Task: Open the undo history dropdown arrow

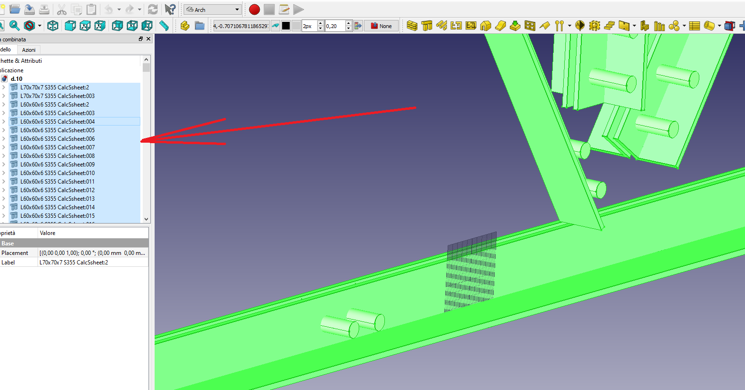Action: pos(119,9)
